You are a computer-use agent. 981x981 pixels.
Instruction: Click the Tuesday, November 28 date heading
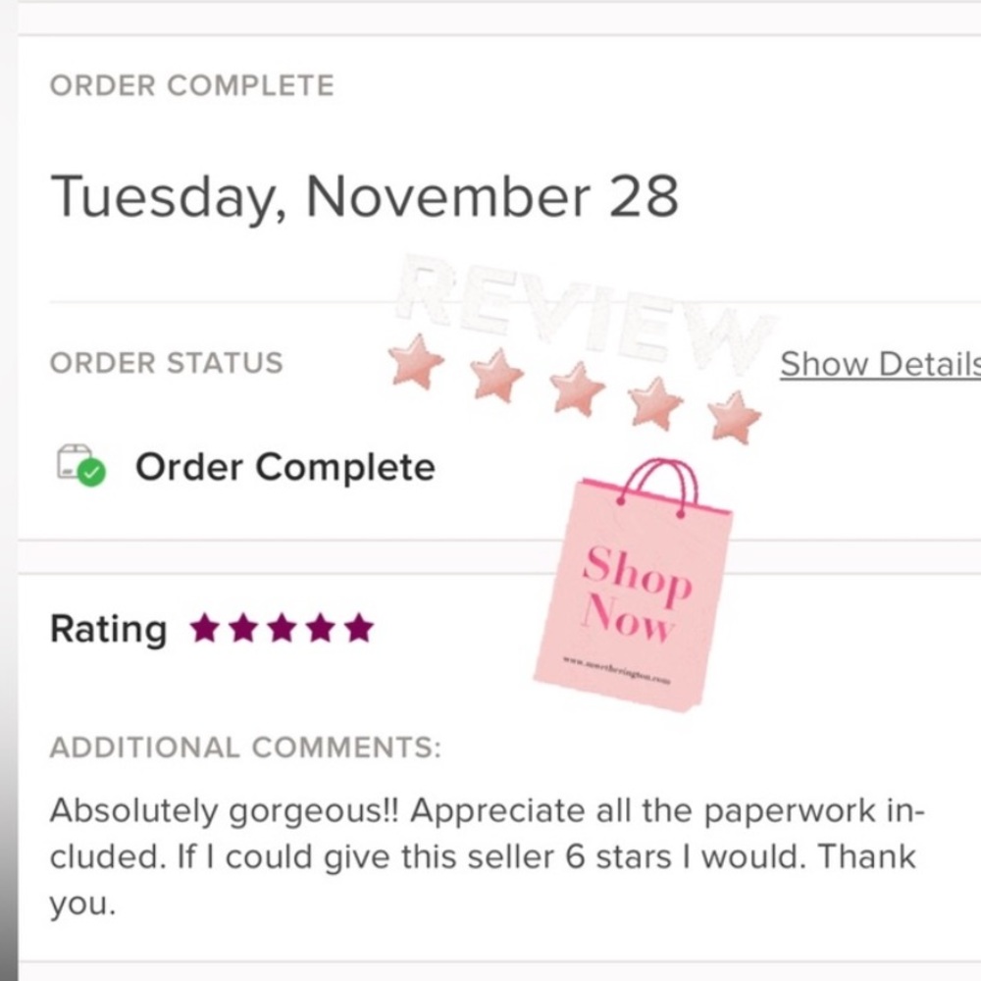[x=364, y=197]
